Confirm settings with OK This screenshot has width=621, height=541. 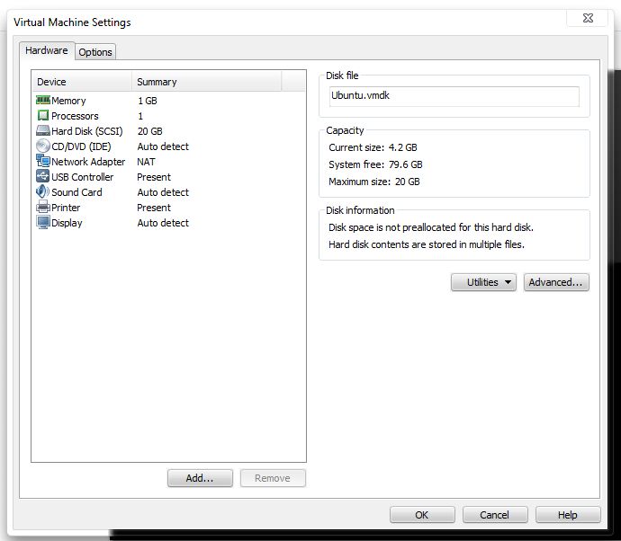pos(422,515)
